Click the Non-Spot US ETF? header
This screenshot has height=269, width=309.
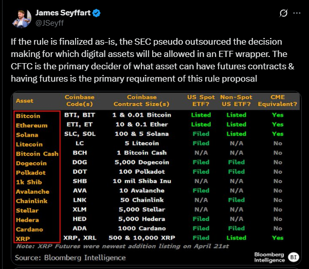[237, 101]
